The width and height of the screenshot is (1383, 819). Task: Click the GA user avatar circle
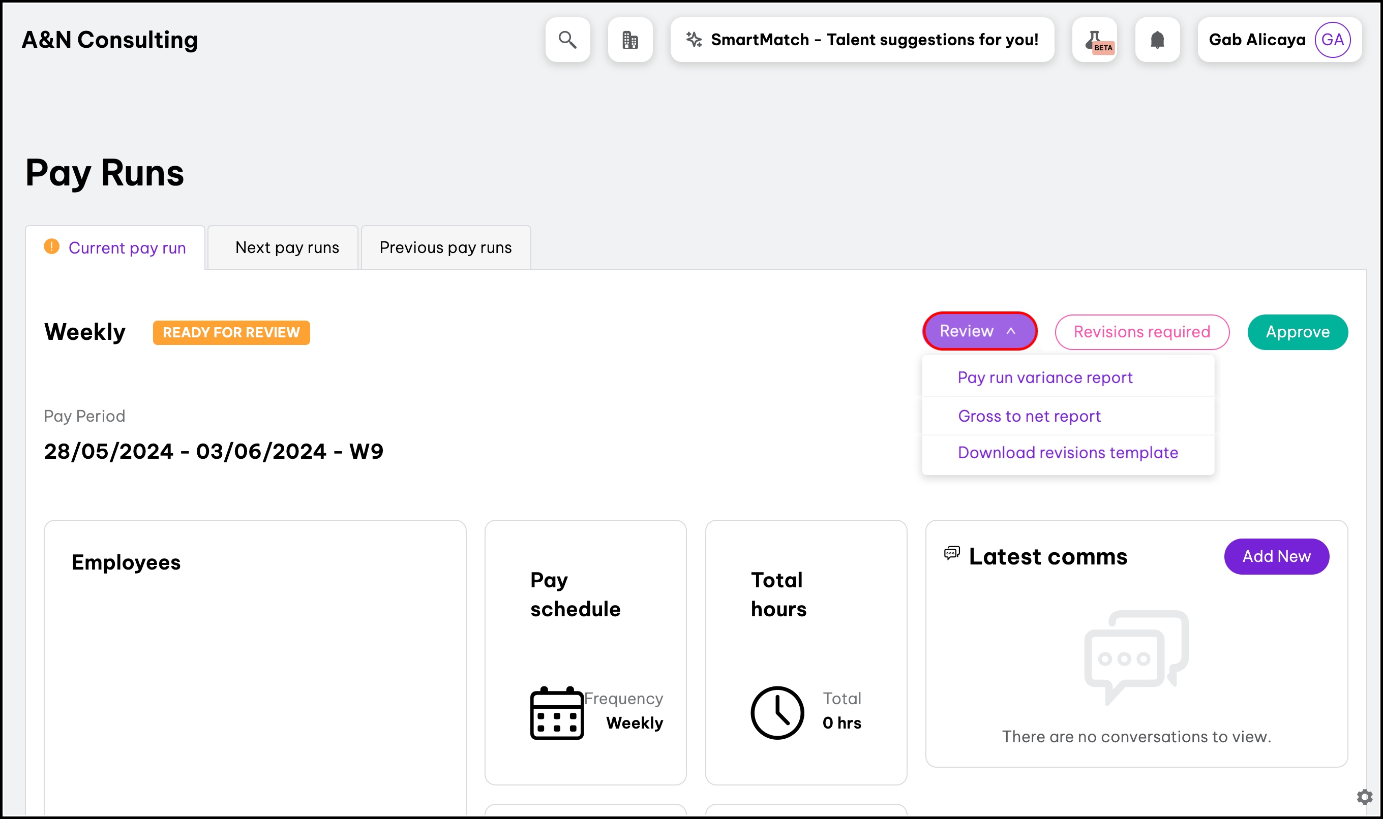click(x=1332, y=40)
